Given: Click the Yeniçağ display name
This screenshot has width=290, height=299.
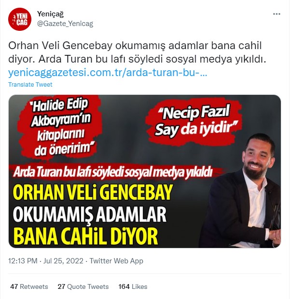Looking at the screenshot, I should pyautogui.click(x=50, y=14).
